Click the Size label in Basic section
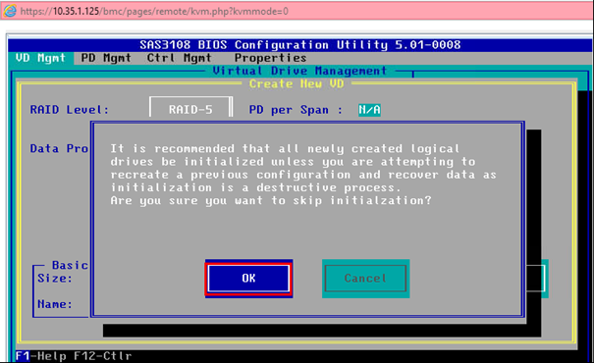Screen dimensions: 594x363 pyautogui.click(x=55, y=279)
